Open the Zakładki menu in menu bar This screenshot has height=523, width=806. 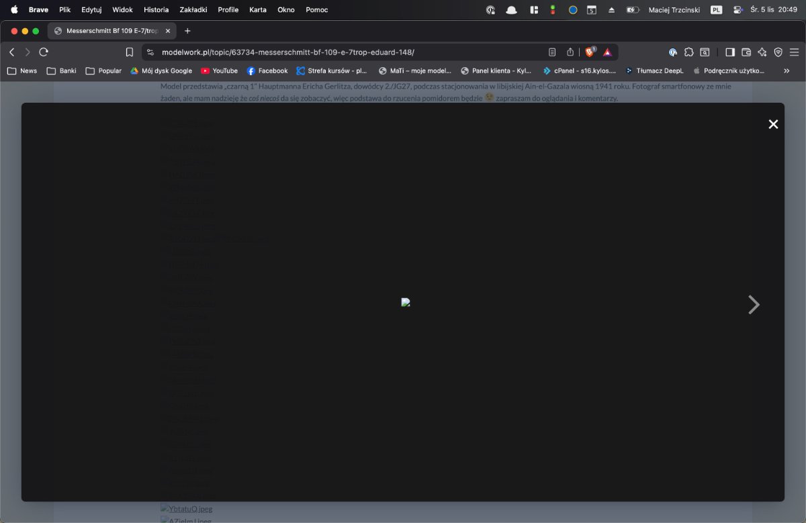pos(194,10)
